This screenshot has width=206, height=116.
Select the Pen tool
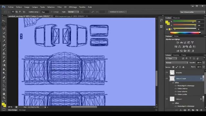click(4, 77)
